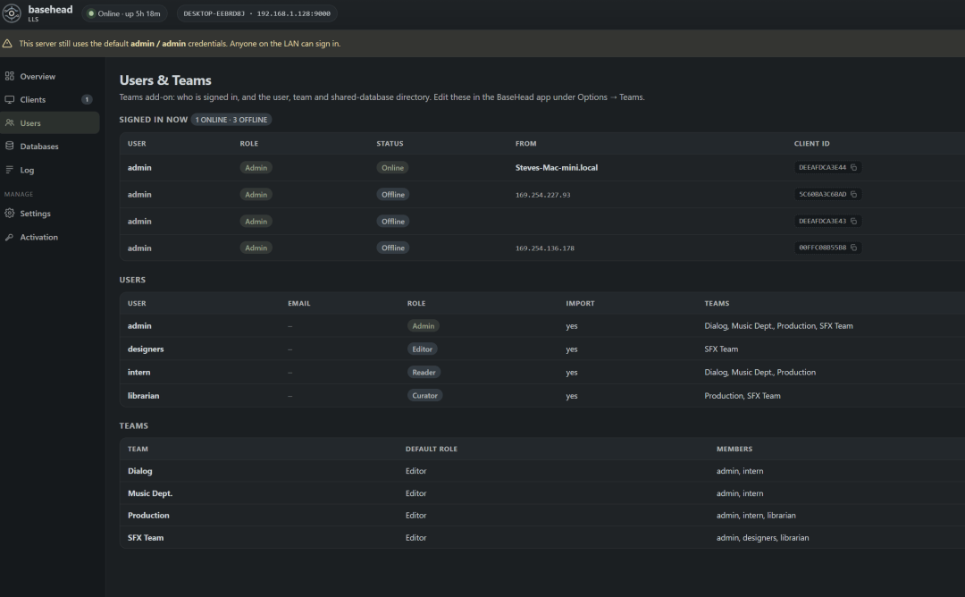Click client ID text DEEAFDCA3E43
This screenshot has width=965, height=597.
(822, 221)
